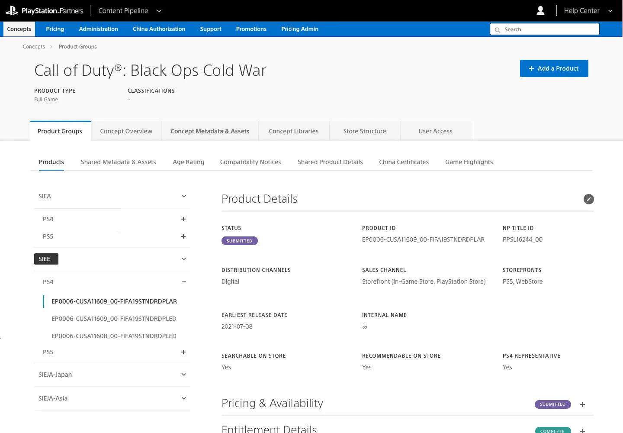Click the Product ID value in details
Viewport: 623px width, 433px height.
point(423,239)
